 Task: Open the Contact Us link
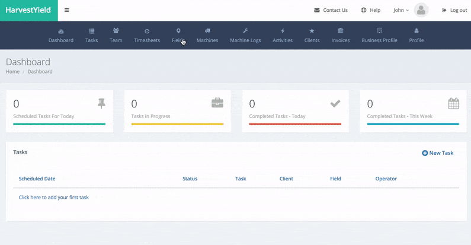click(x=331, y=10)
